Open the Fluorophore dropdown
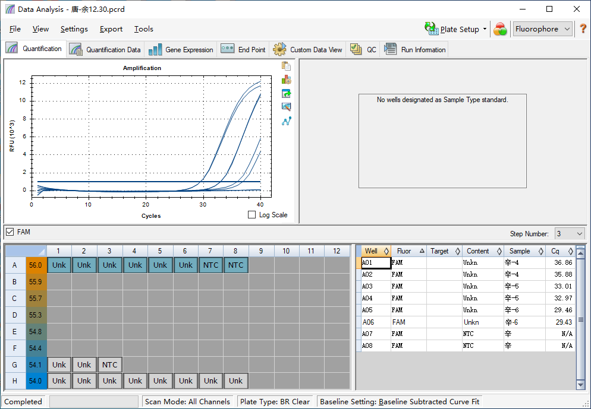 pos(542,29)
